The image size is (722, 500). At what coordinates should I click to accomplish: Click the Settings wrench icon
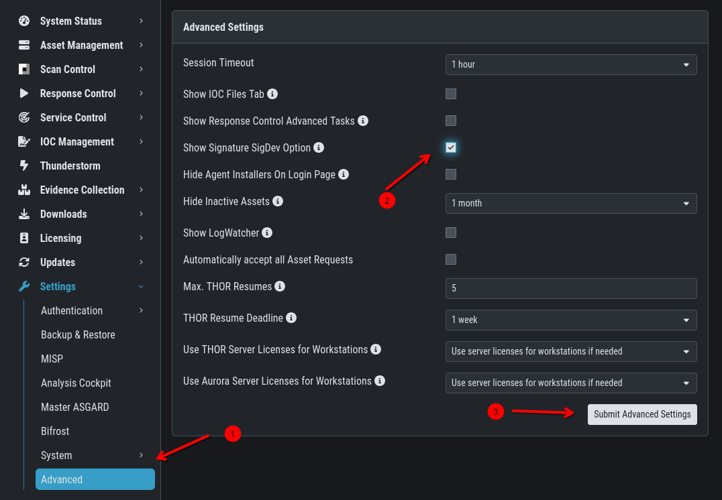[24, 286]
